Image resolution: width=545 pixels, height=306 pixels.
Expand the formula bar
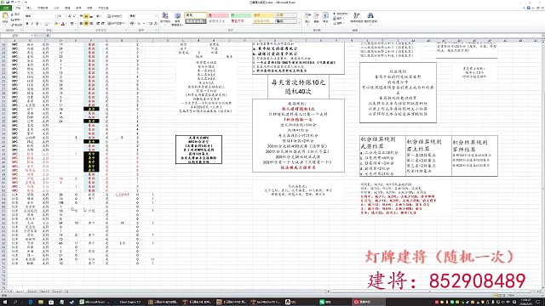tap(542, 36)
